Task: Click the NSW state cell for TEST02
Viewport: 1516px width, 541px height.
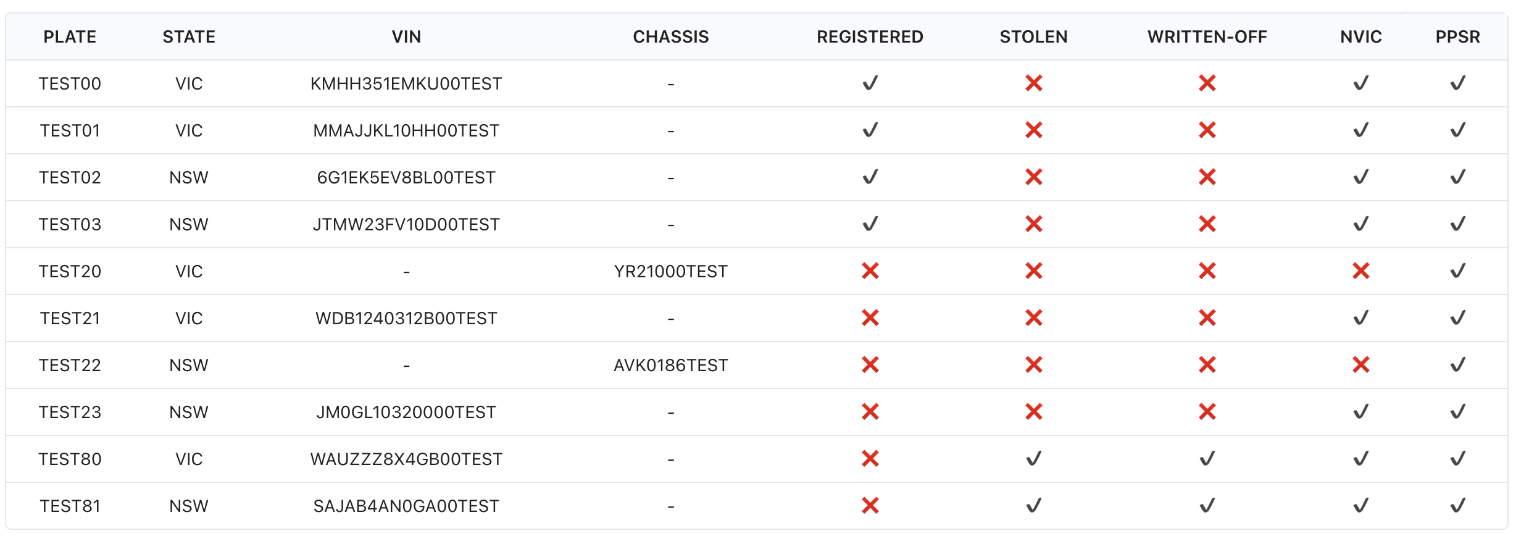Action: [189, 177]
